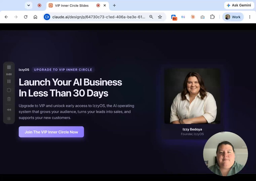Click Join The VIP Inner Circle Now
The width and height of the screenshot is (256, 181).
51,132
